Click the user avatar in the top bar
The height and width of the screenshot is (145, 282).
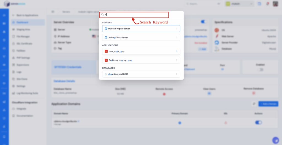tap(275, 4)
